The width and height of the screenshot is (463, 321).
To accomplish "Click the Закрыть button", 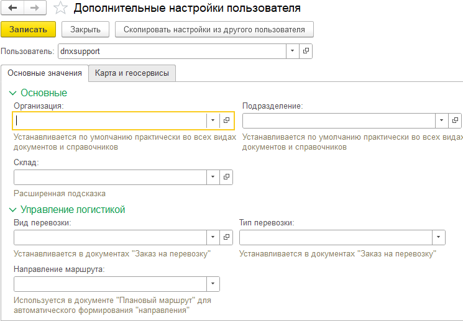I will [85, 30].
